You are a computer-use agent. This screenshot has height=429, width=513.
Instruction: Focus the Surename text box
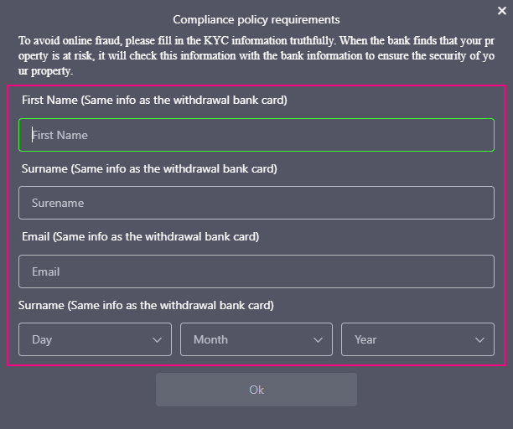click(256, 203)
